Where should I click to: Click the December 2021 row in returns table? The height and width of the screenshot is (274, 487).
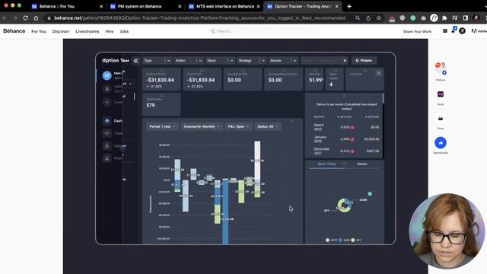[x=346, y=151]
